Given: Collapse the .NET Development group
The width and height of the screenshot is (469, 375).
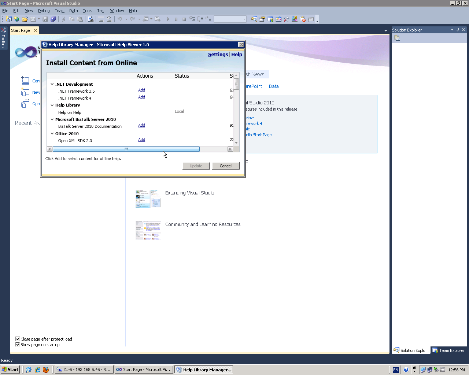Looking at the screenshot, I should pos(52,84).
